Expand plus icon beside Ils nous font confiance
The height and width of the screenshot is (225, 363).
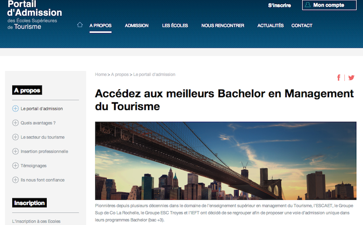(x=15, y=180)
